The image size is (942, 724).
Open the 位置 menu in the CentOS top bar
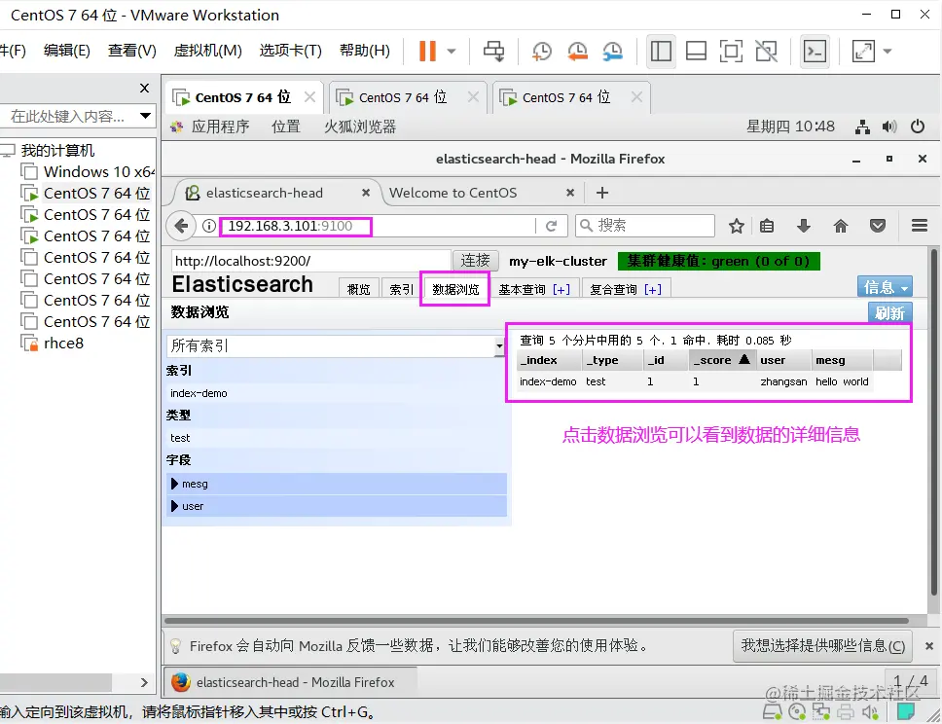(285, 127)
